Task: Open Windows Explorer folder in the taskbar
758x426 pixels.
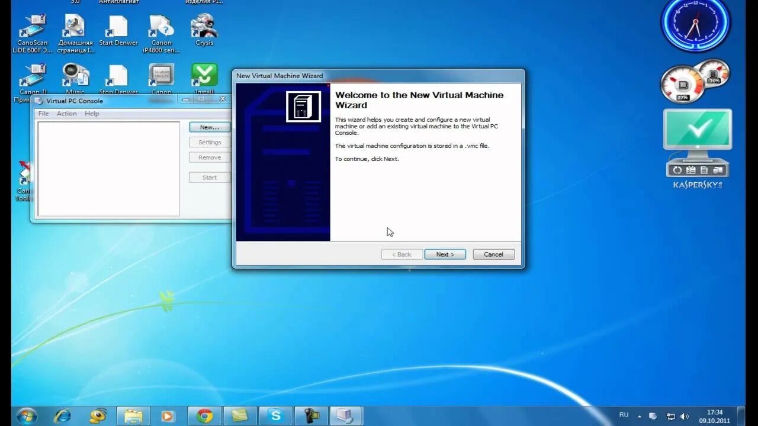Action: click(x=133, y=416)
